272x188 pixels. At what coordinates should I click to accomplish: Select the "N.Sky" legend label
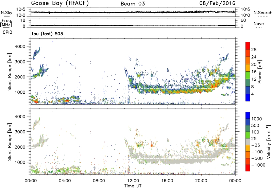tap(6, 13)
